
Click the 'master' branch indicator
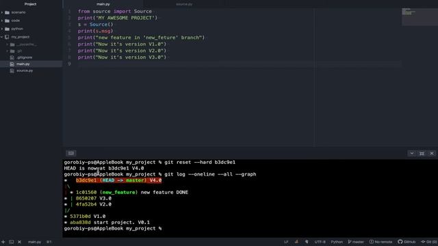[x=356, y=242]
